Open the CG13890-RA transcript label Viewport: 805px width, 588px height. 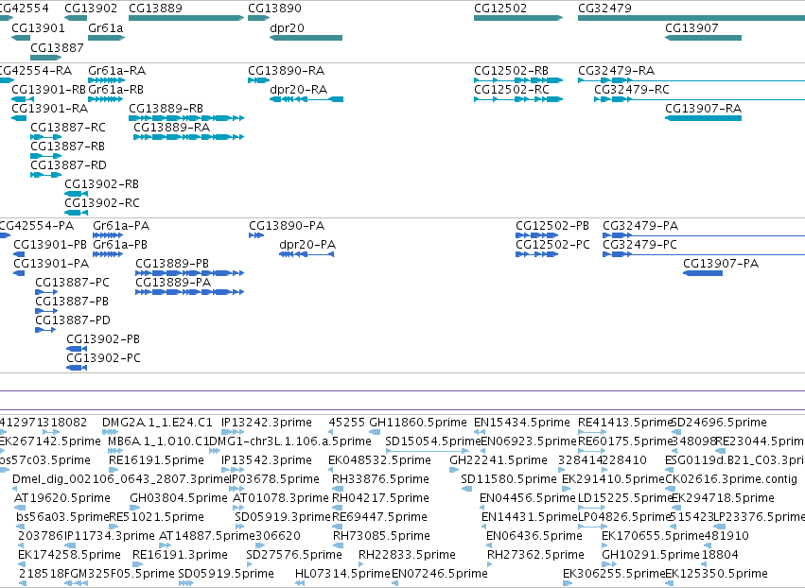[286, 70]
